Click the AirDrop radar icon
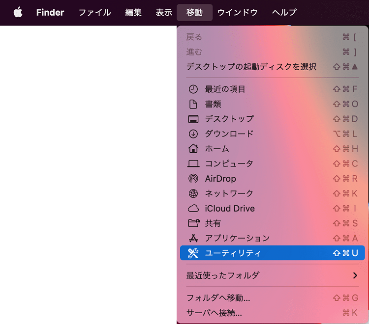 [x=193, y=179]
